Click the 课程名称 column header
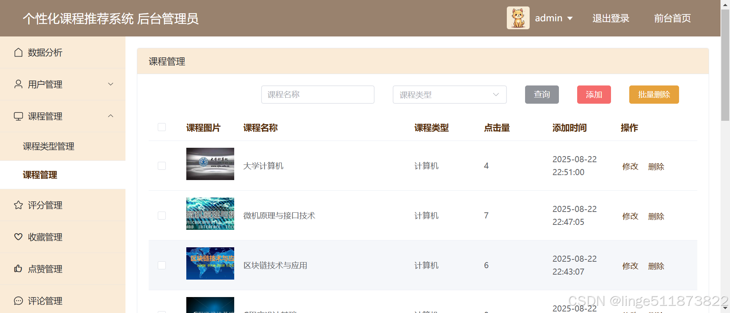730x313 pixels. (x=260, y=128)
